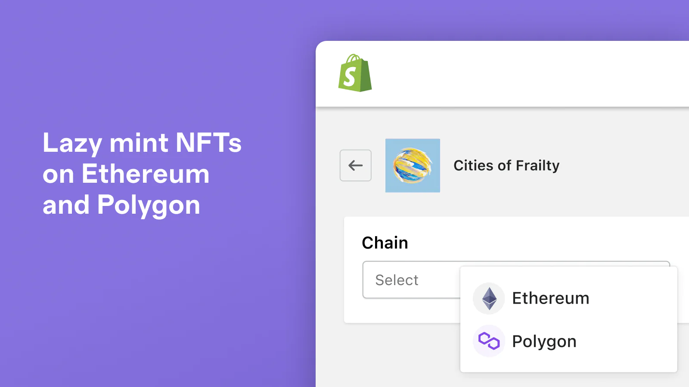Click the Cities of Frailty title
This screenshot has width=689, height=387.
pyautogui.click(x=506, y=166)
